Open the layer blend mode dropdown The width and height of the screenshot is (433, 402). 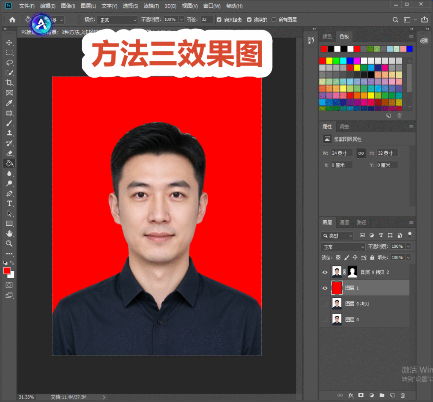point(343,246)
